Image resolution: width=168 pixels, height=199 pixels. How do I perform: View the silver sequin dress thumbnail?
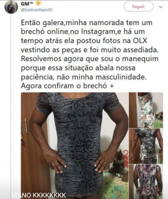[x=146, y=146]
